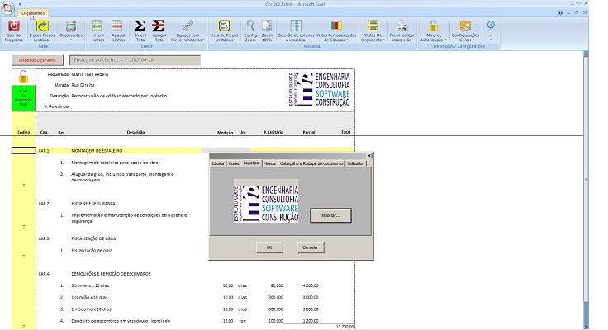
Task: Select the Cabeçalho e Rodapé do documento tab
Action: click(x=311, y=163)
